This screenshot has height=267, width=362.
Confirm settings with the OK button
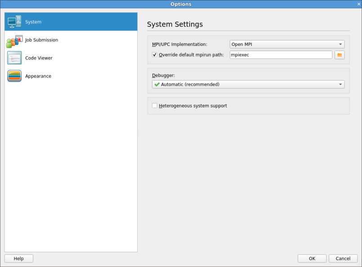[312, 258]
